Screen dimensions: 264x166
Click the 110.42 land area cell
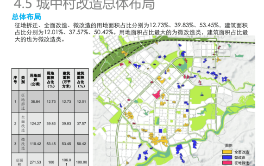[x=35, y=144]
